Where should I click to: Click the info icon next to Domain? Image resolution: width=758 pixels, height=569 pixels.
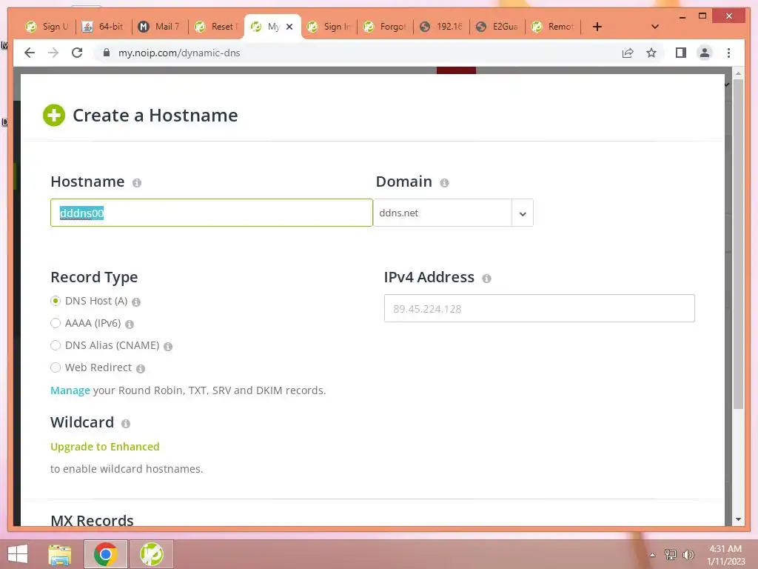(x=444, y=183)
